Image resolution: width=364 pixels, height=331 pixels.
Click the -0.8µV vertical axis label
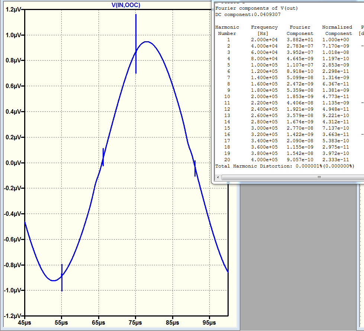[x=13, y=265]
